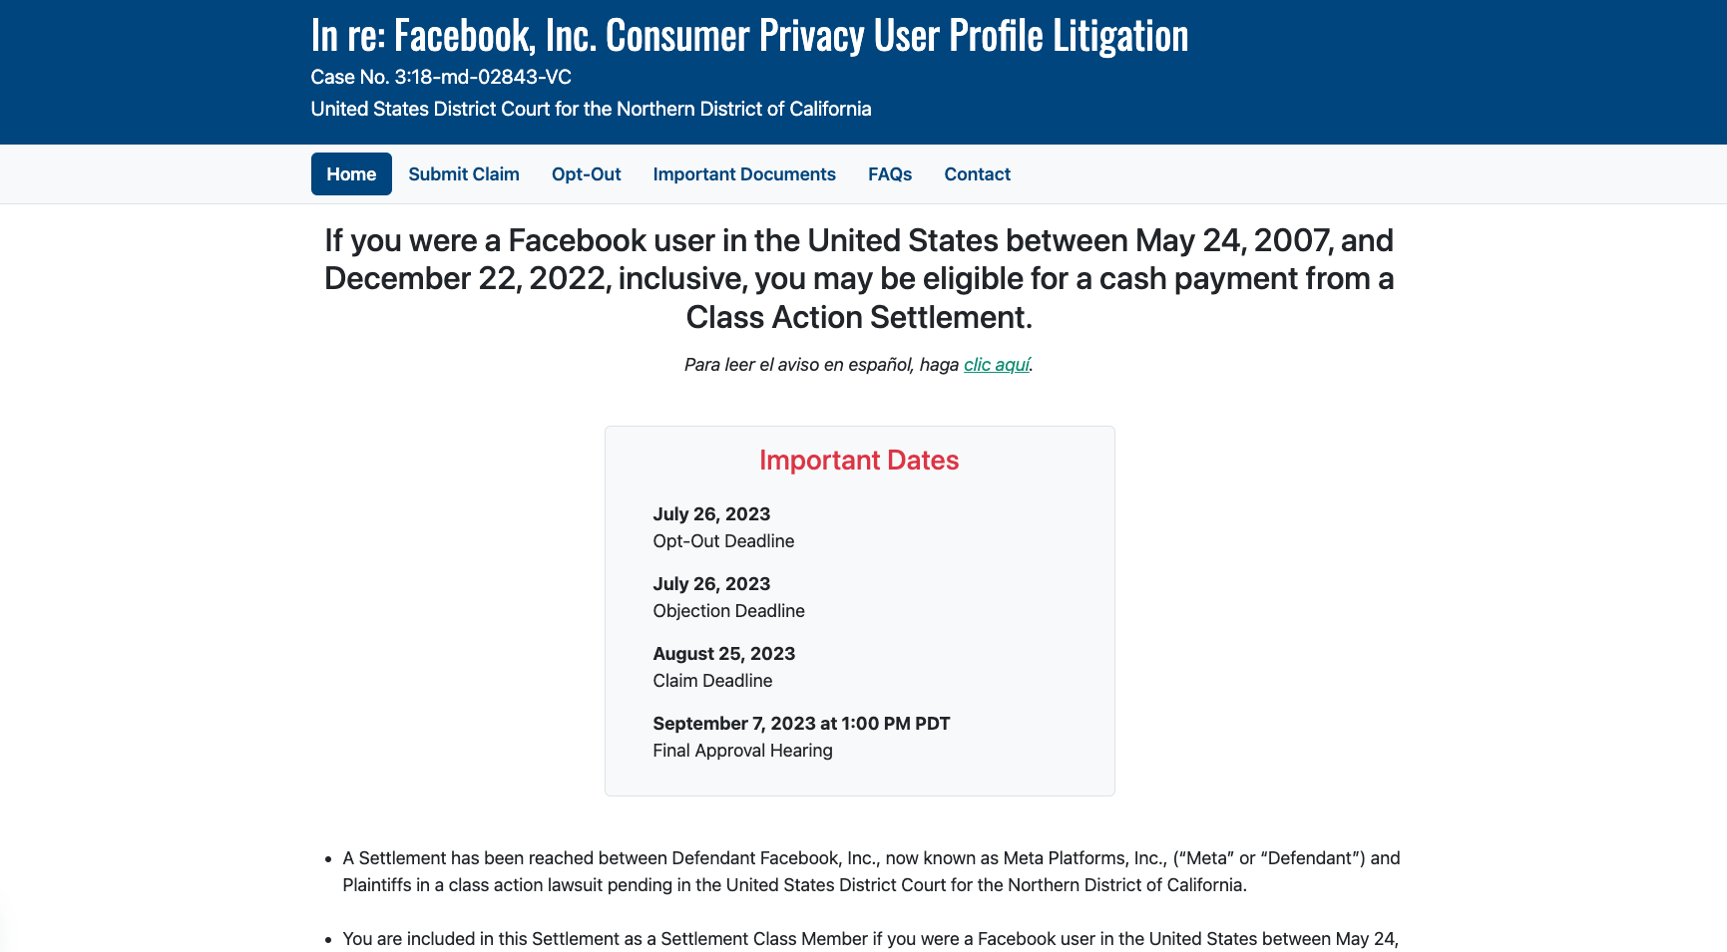This screenshot has height=952, width=1727.
Task: Click the August 25, 2023 claim date
Action: coord(723,654)
